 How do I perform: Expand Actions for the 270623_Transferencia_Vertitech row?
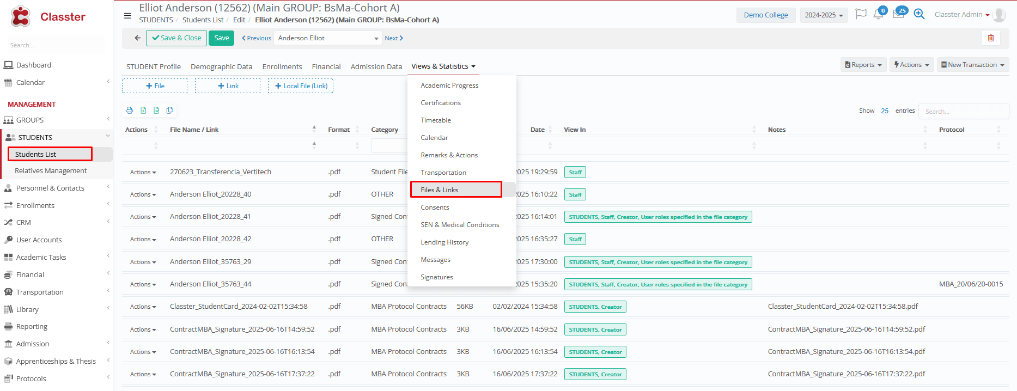143,172
